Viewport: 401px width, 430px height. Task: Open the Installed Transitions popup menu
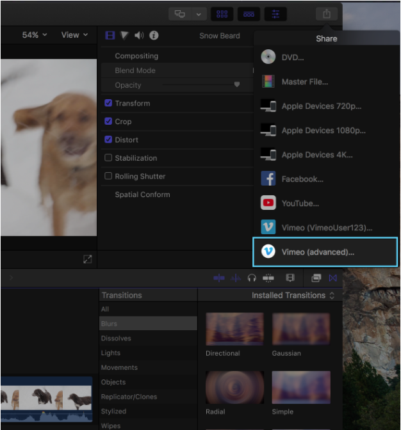293,296
